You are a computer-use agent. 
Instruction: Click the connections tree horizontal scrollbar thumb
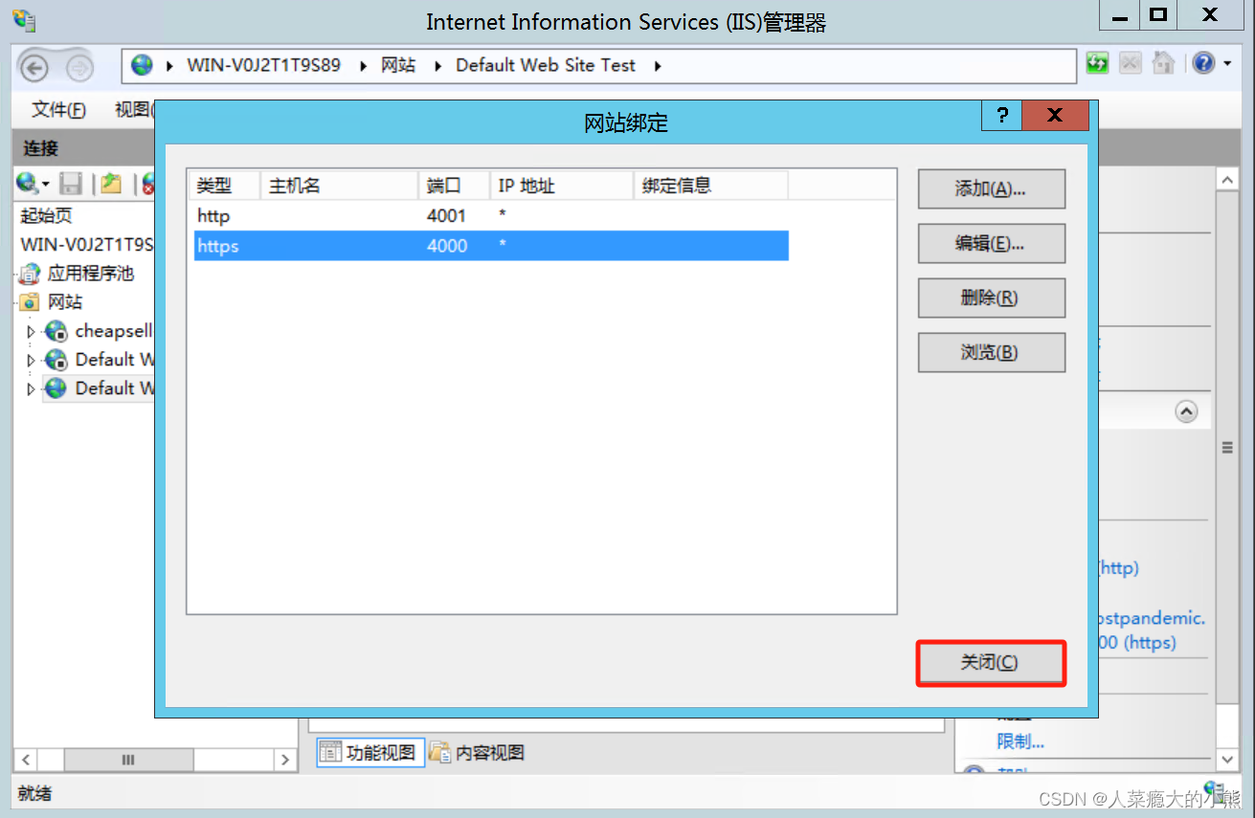127,760
